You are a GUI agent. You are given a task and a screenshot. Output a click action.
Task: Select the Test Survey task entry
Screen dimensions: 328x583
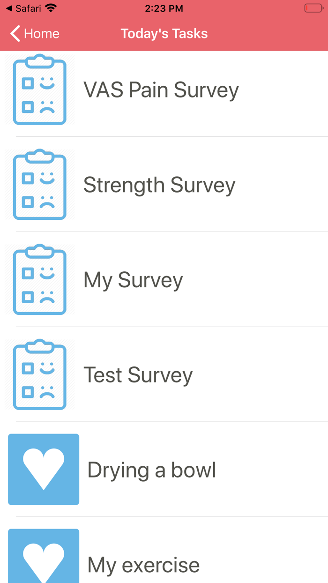click(x=137, y=374)
